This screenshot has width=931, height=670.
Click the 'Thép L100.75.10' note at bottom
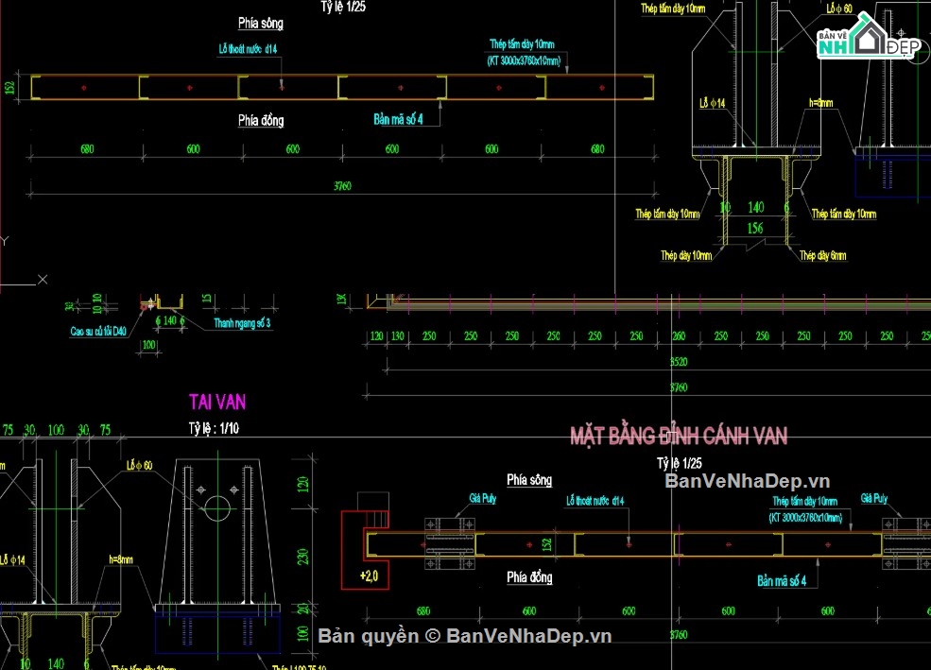[x=300, y=666]
